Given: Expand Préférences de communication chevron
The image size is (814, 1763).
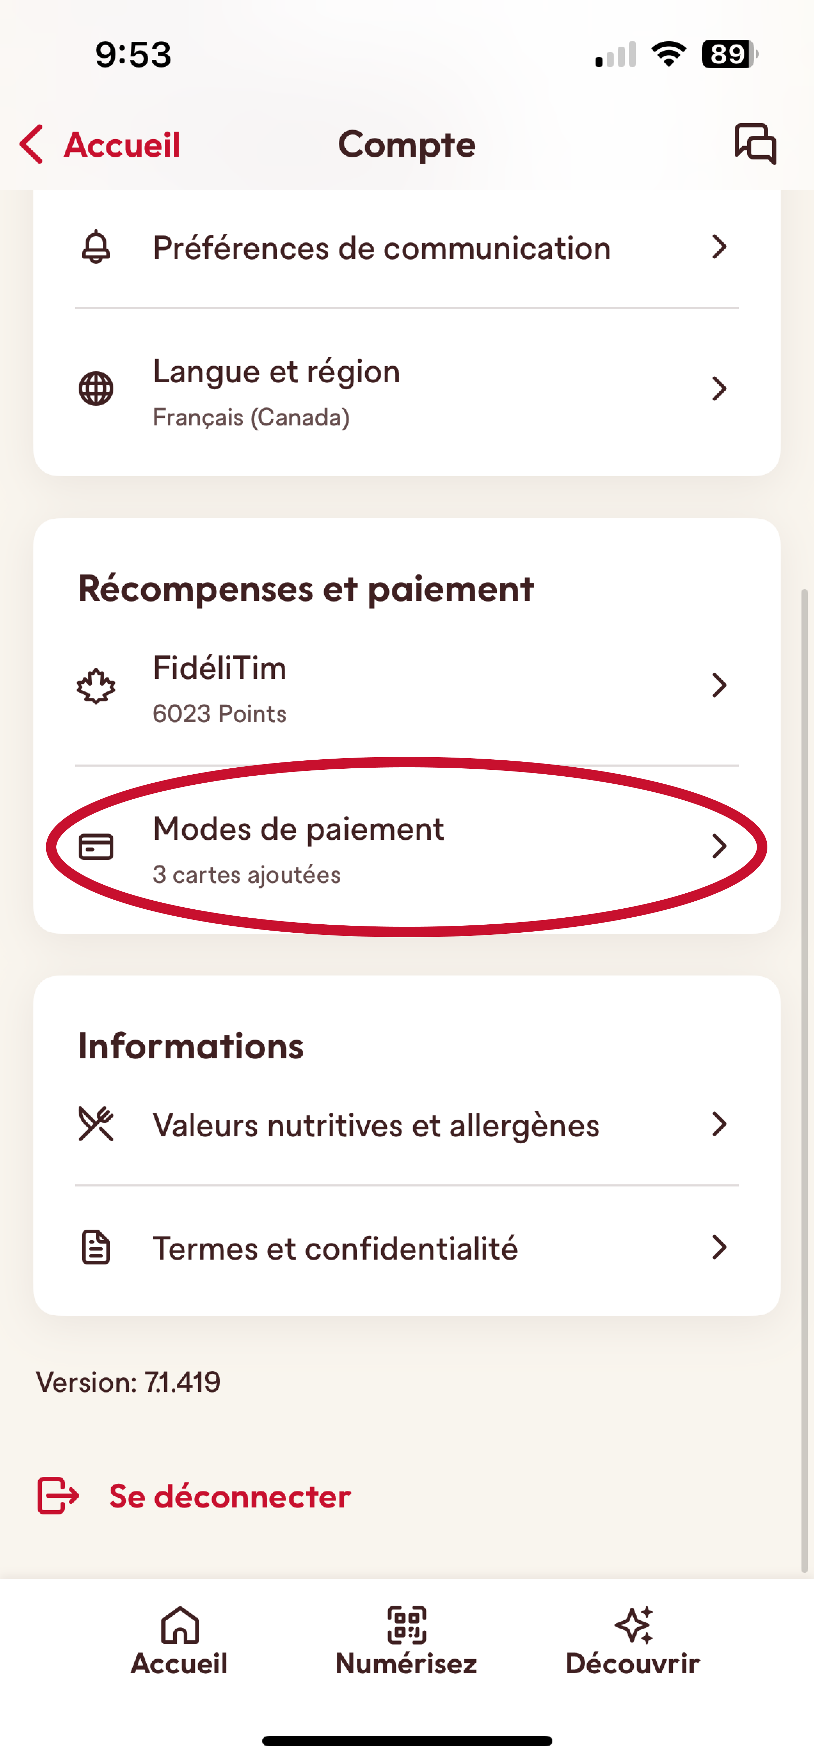Looking at the screenshot, I should [719, 247].
